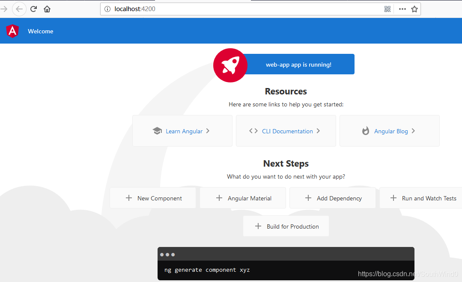Select the Add Dependency card
Viewport: 462px width, 282px height.
pyautogui.click(x=333, y=198)
